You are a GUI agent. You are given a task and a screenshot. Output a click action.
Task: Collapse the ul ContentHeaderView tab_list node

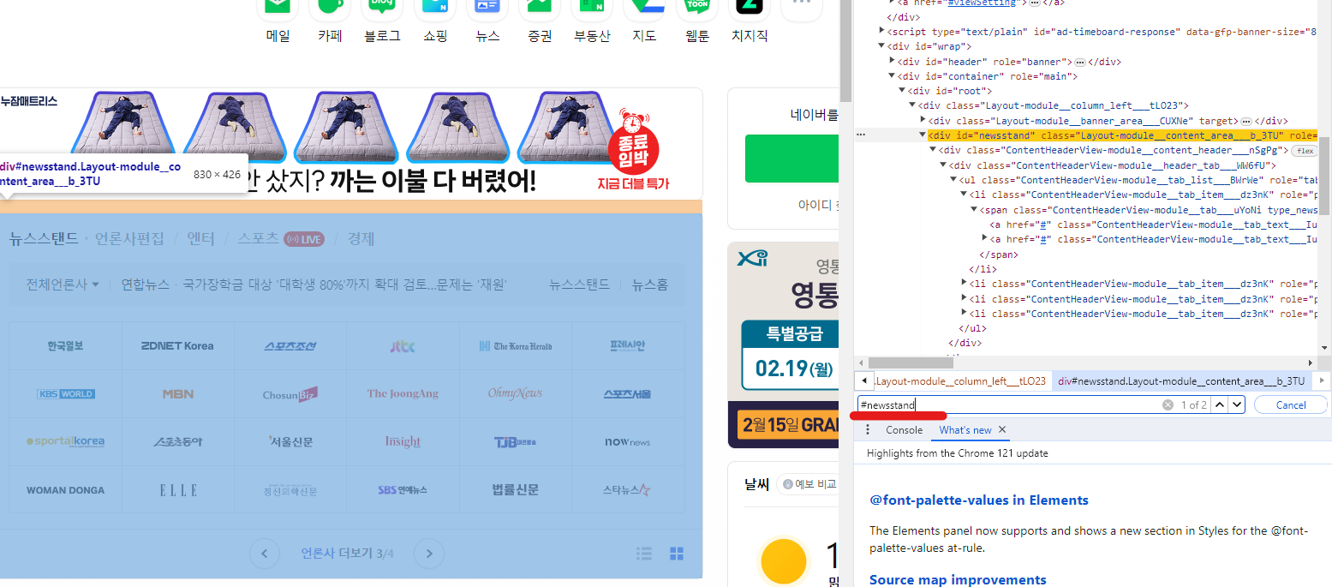(953, 180)
